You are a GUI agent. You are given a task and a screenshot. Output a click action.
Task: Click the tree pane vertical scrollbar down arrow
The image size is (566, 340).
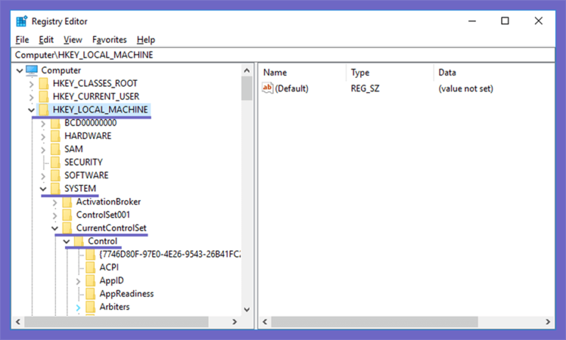click(247, 309)
